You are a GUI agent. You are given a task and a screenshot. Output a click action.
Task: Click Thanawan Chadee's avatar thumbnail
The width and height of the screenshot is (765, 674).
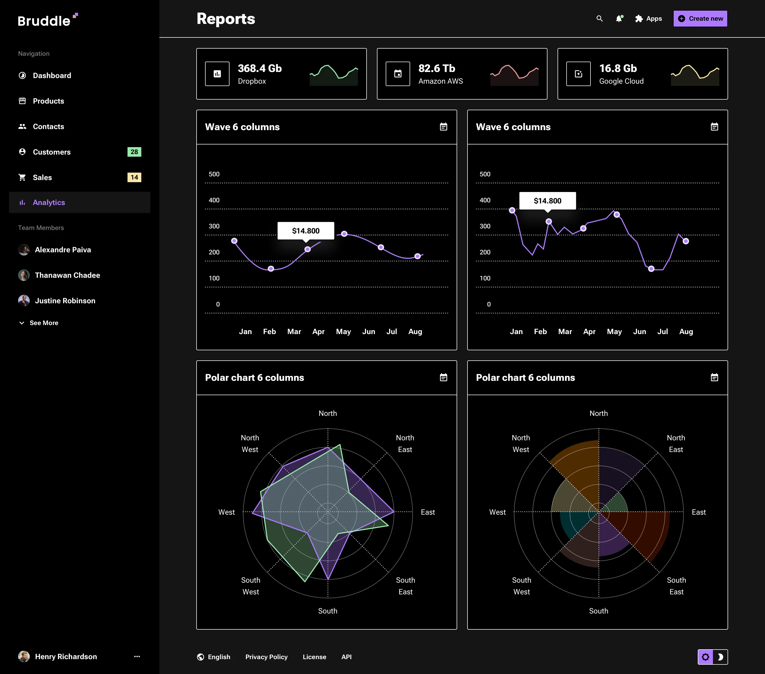pyautogui.click(x=24, y=275)
